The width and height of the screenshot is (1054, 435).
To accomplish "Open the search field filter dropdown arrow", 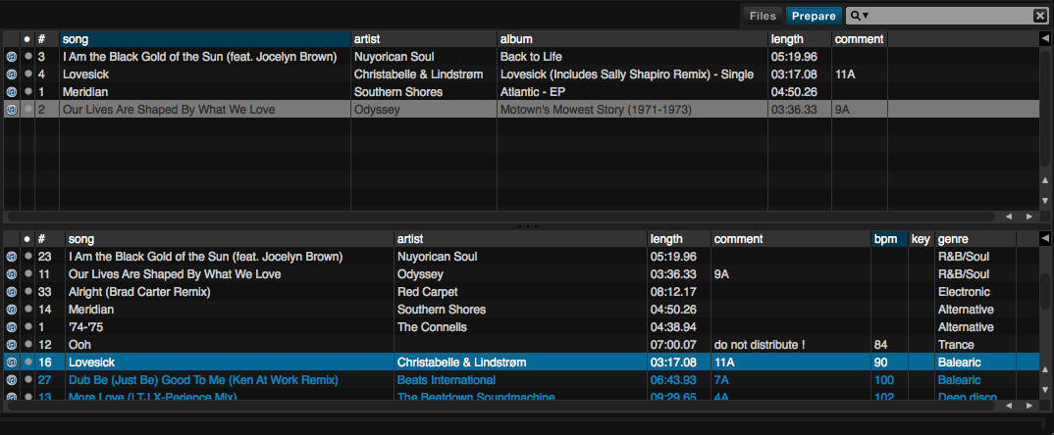I will (866, 17).
